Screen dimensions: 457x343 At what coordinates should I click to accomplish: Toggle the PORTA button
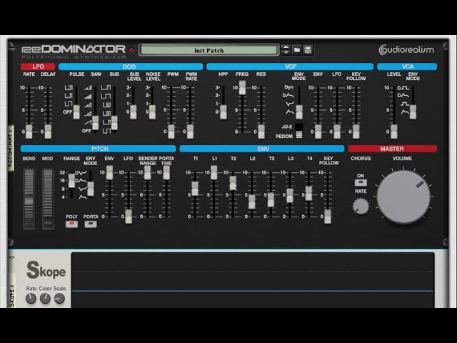click(x=91, y=224)
